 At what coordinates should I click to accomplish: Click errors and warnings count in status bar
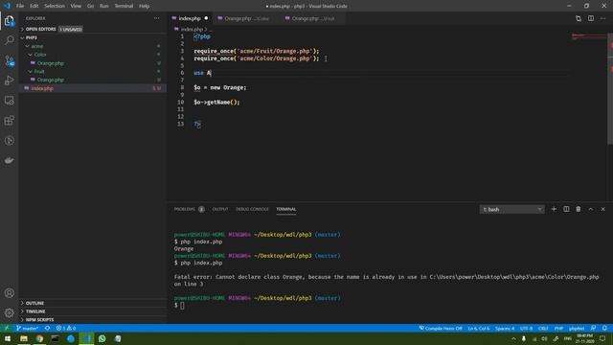[x=66, y=328]
